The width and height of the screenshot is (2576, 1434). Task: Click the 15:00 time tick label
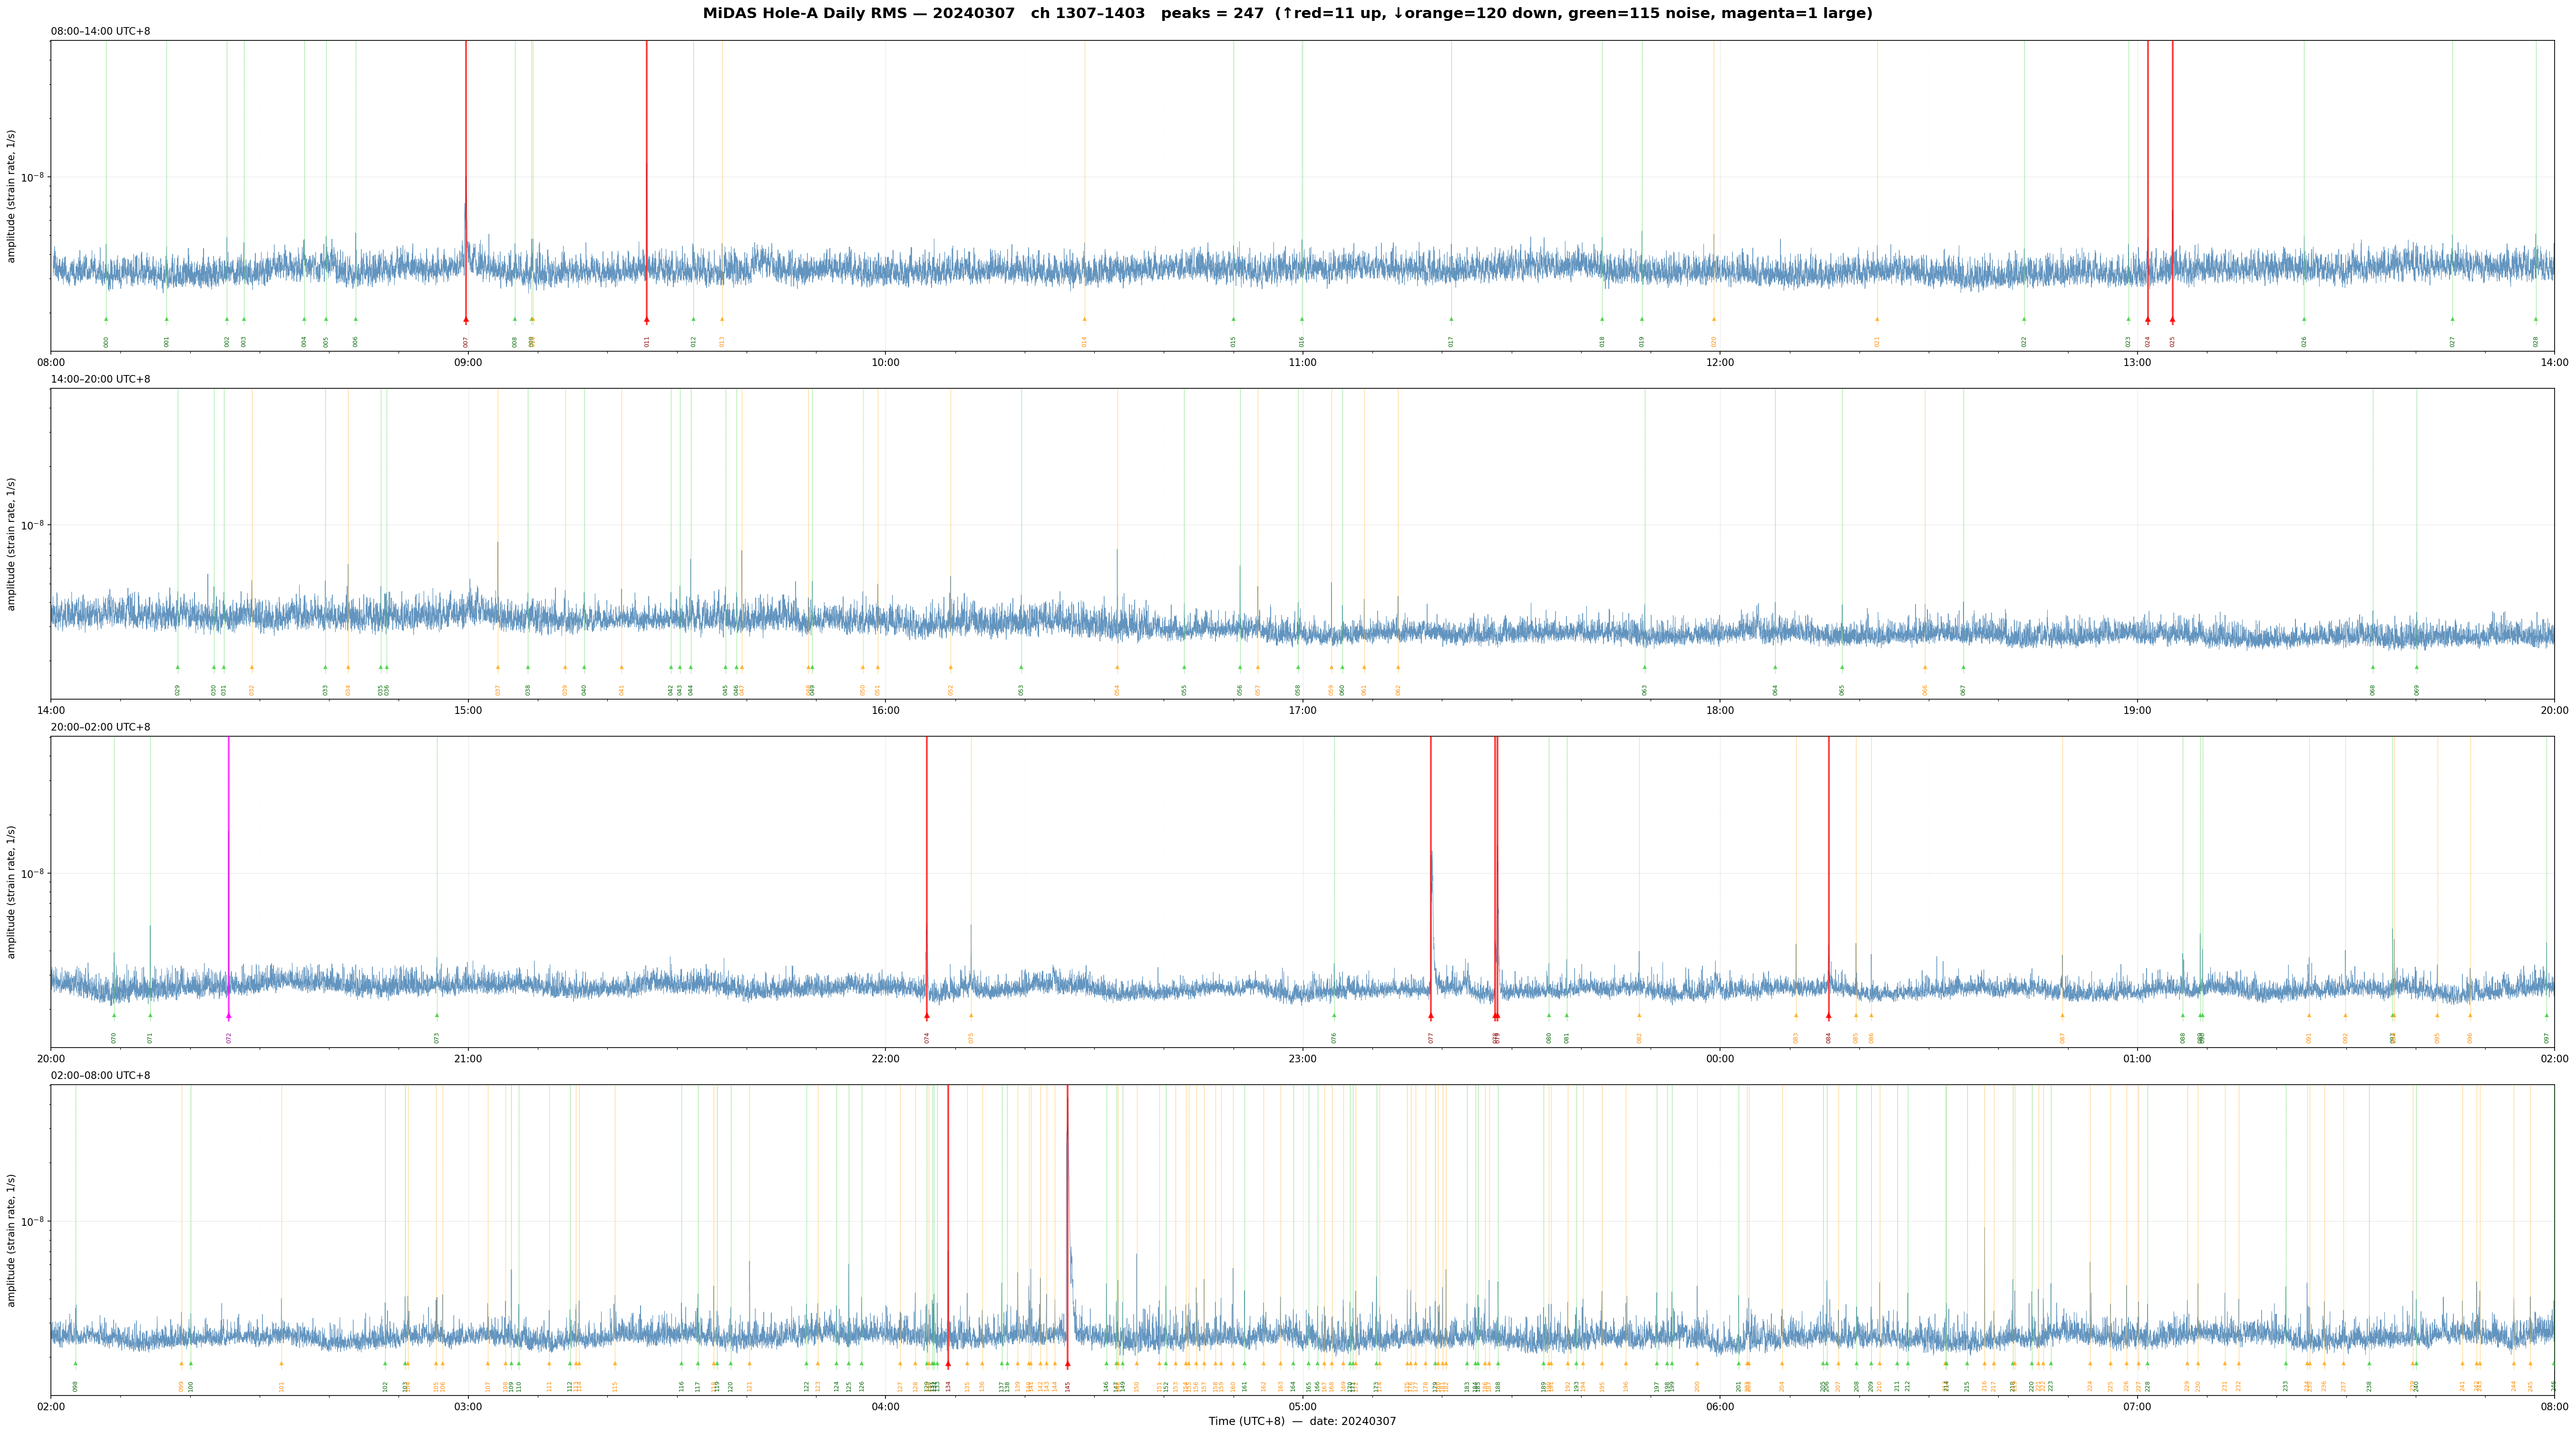coord(468,711)
